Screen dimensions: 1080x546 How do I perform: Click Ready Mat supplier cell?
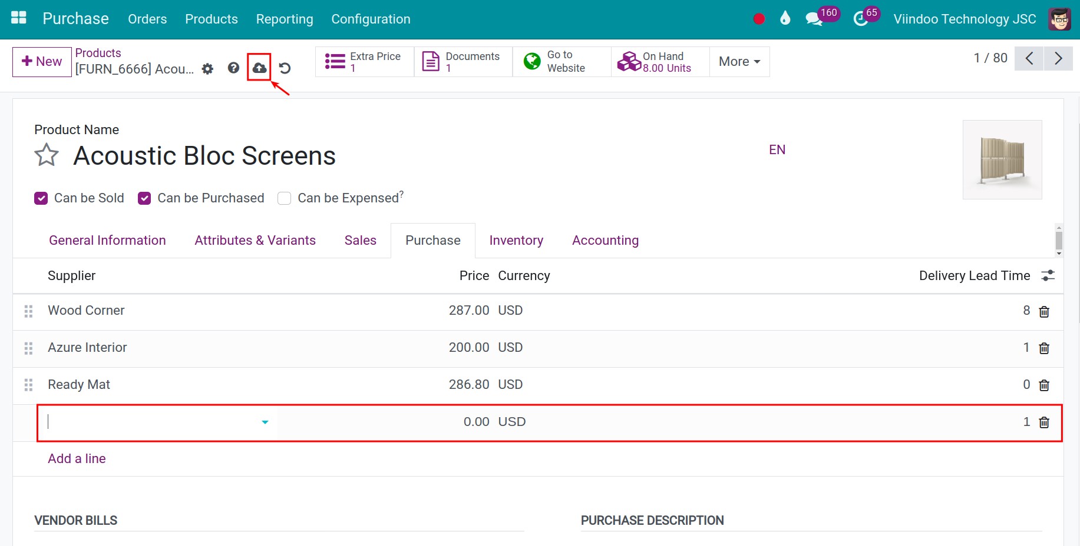click(x=79, y=384)
